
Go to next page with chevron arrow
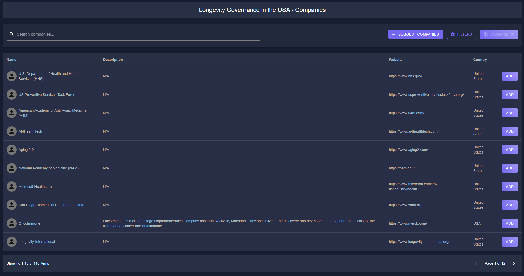point(514,263)
